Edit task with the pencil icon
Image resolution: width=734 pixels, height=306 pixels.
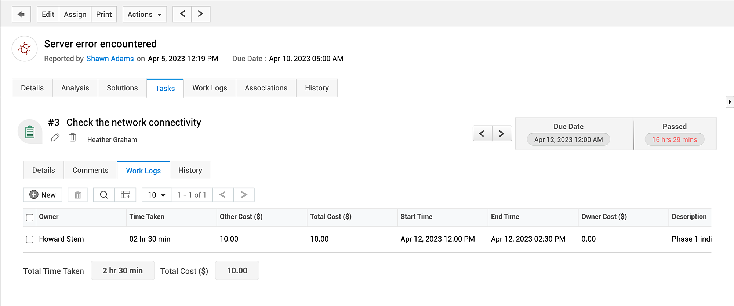click(55, 138)
